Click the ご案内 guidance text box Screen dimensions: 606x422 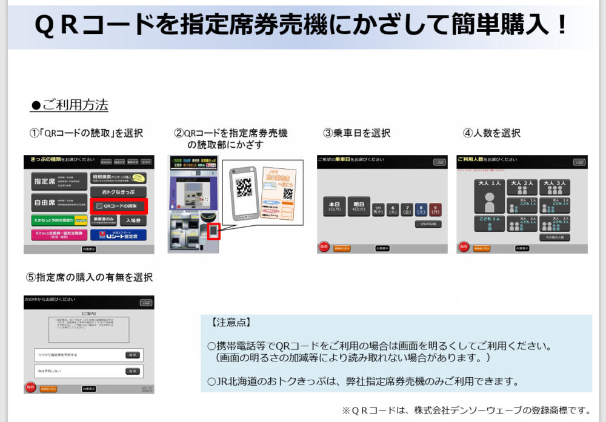[89, 330]
